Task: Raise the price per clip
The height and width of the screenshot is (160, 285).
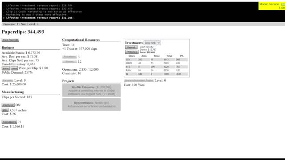Action: pyautogui.click(x=14, y=68)
